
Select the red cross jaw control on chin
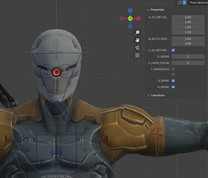(x=57, y=92)
